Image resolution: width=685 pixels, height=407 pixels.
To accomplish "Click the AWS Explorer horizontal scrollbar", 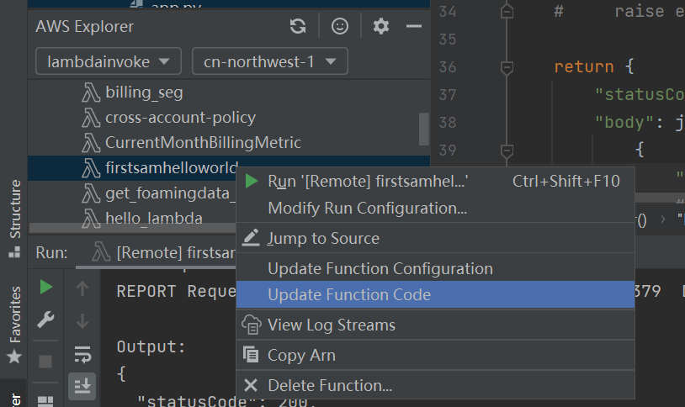I will pyautogui.click(x=132, y=228).
